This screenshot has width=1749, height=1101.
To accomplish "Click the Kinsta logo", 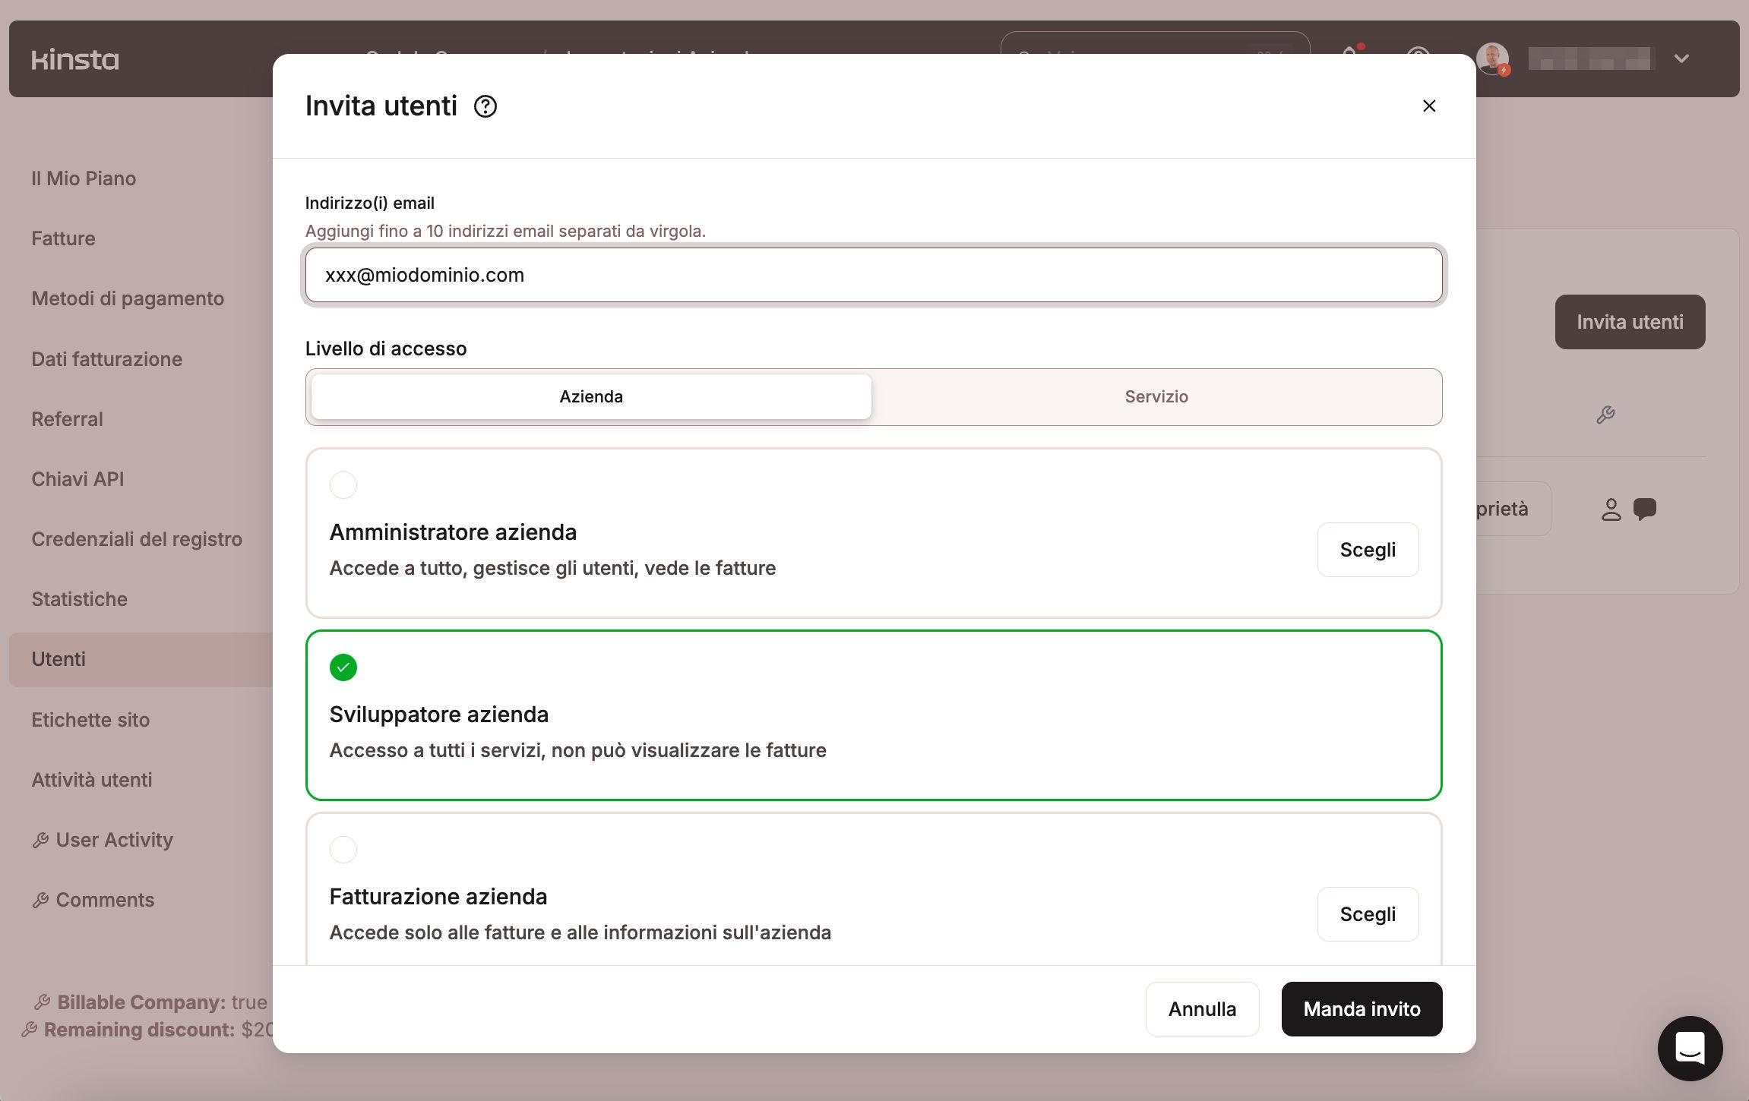I will click(75, 59).
